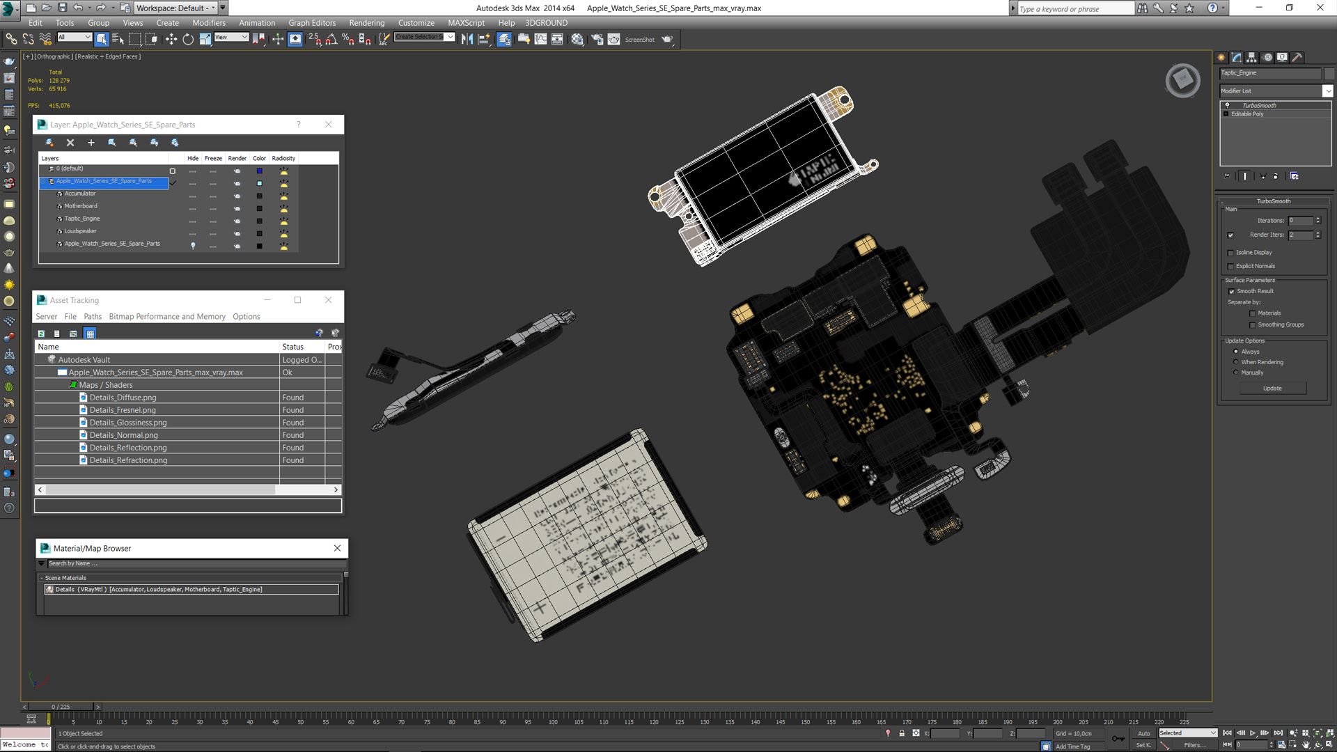1337x752 pixels.
Task: Click Configure Modifier Sets icon
Action: [x=1295, y=176]
